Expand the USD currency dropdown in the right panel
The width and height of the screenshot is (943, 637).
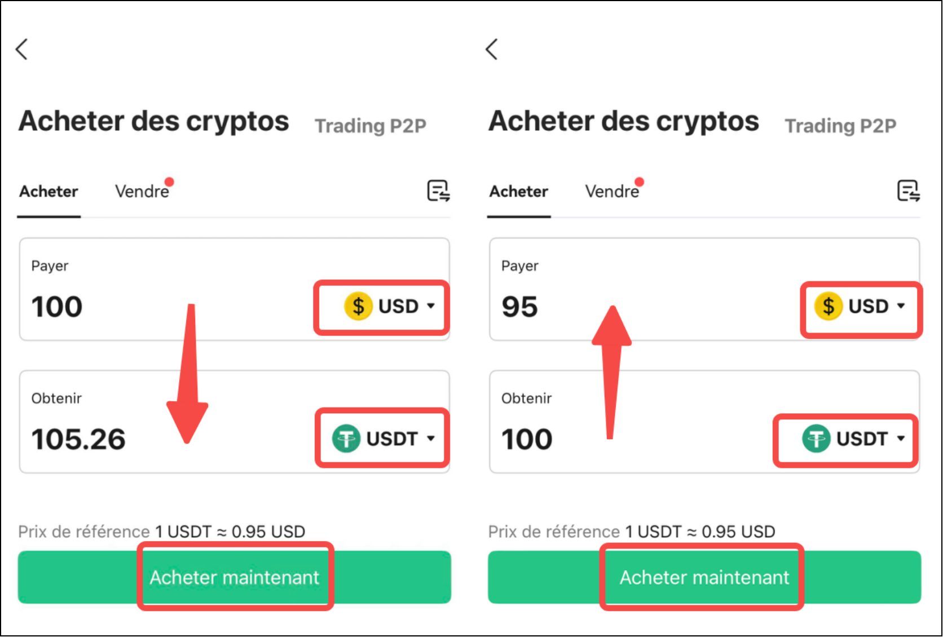[x=860, y=306]
